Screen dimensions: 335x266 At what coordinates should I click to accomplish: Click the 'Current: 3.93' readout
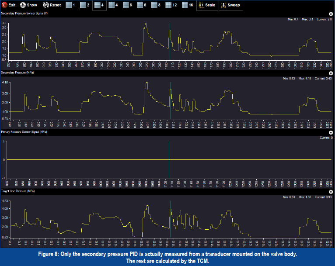click(323, 197)
